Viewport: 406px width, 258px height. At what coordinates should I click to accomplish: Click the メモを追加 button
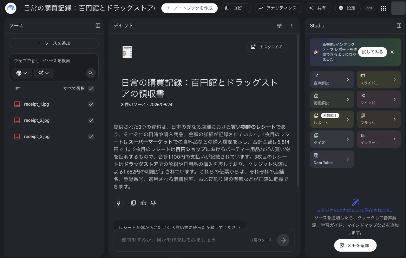point(355,245)
